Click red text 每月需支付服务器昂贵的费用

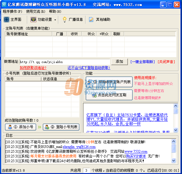click(53, 156)
